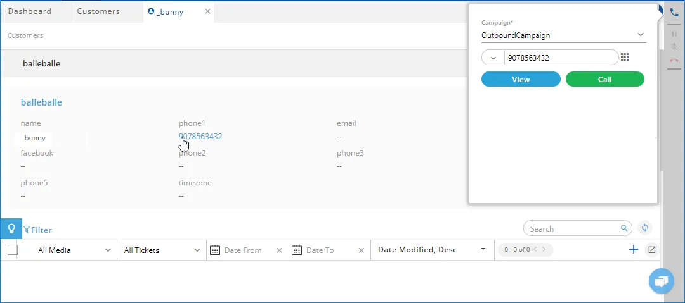Viewport: 685px width, 303px height.
Task: Click the pause call icon
Action: [674, 34]
